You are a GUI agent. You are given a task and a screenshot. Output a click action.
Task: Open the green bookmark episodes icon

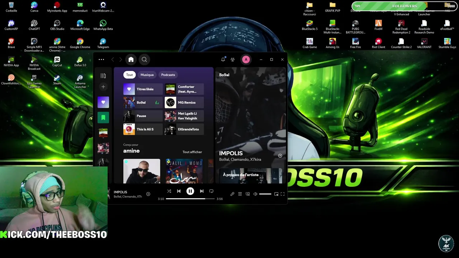point(103,117)
